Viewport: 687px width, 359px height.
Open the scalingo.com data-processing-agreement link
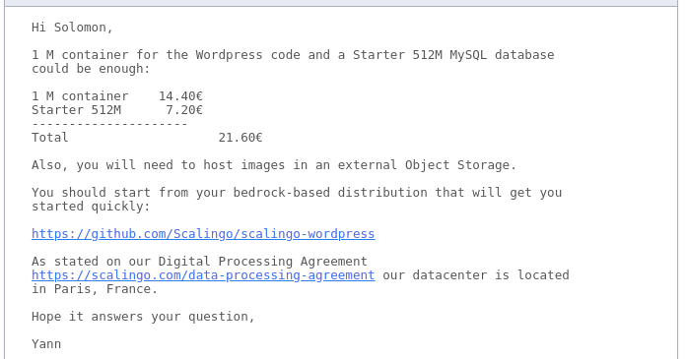point(203,275)
